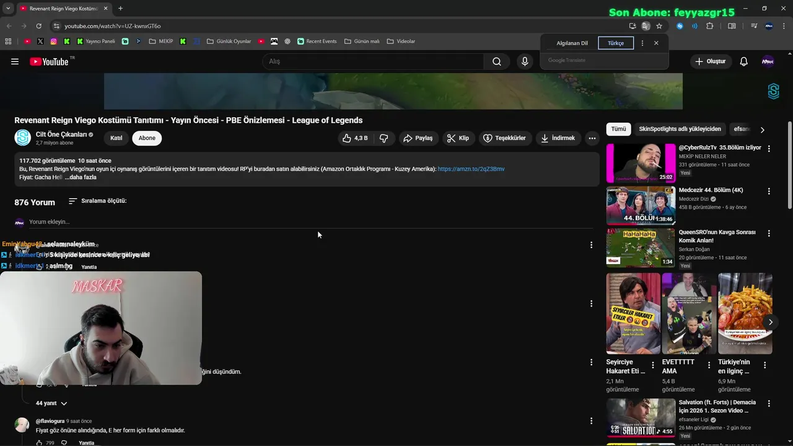Screen dimensions: 793x446
Task: Select Algılanan Dil translate tab
Action: 572,43
